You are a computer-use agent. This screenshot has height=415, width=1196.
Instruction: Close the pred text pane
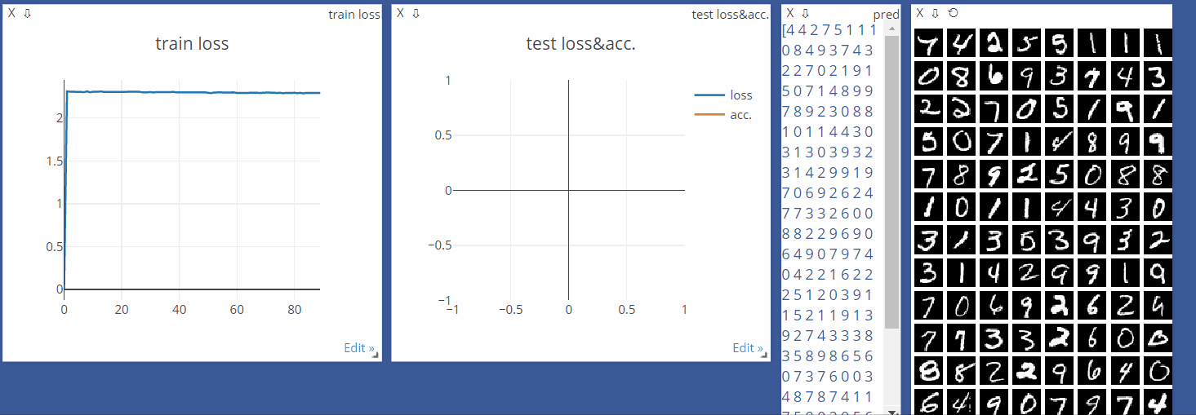point(789,13)
